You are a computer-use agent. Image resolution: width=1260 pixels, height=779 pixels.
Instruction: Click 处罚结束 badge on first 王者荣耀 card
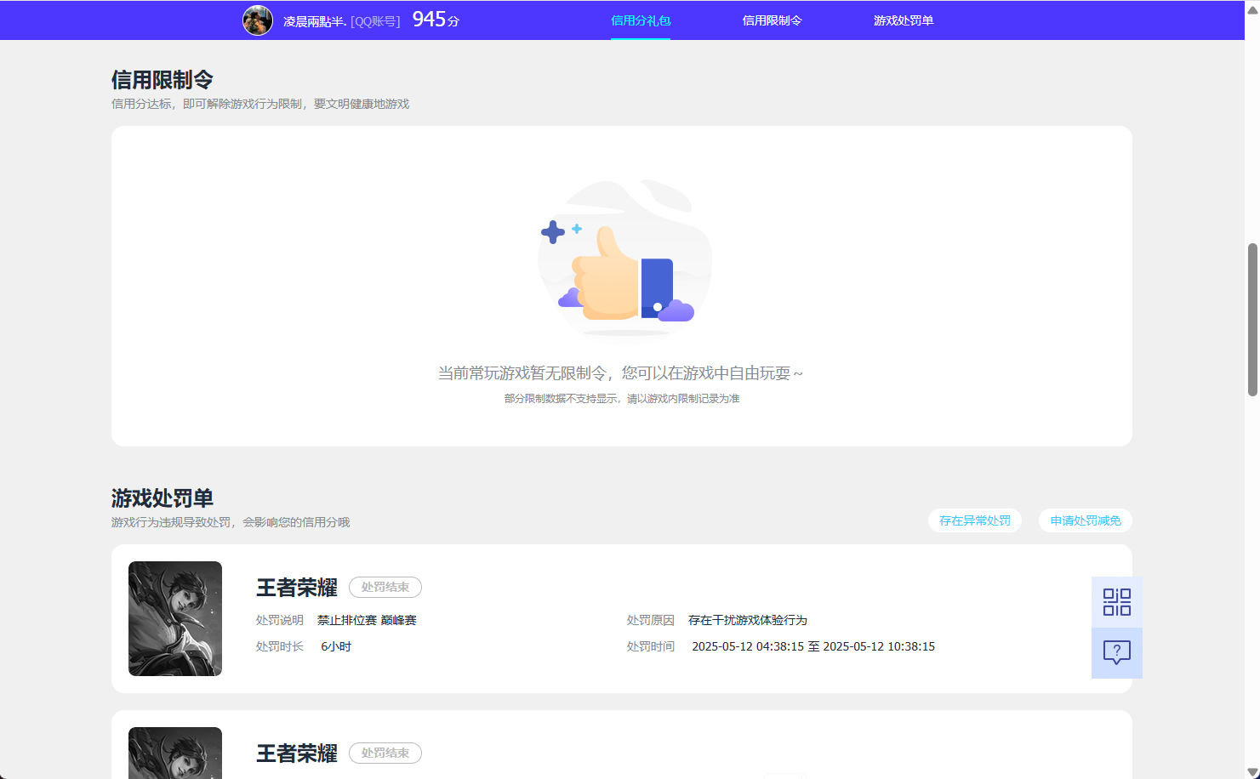385,587
